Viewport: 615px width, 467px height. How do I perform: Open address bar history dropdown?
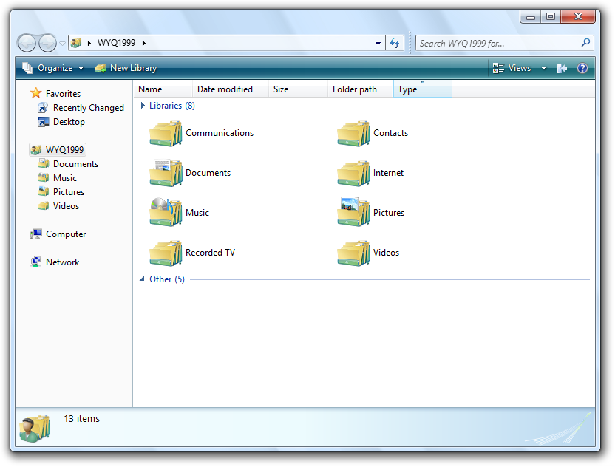(x=378, y=43)
